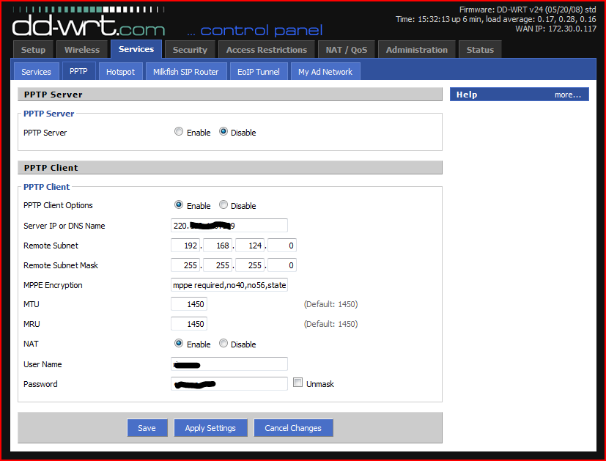Open the Access Restrictions tab

click(x=267, y=50)
